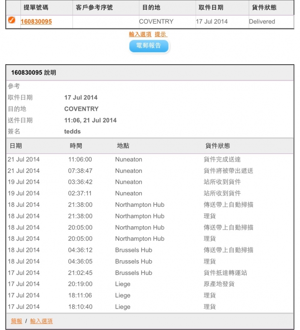Click the 11:06:00 time cell
The height and width of the screenshot is (330, 300).
(x=80, y=160)
